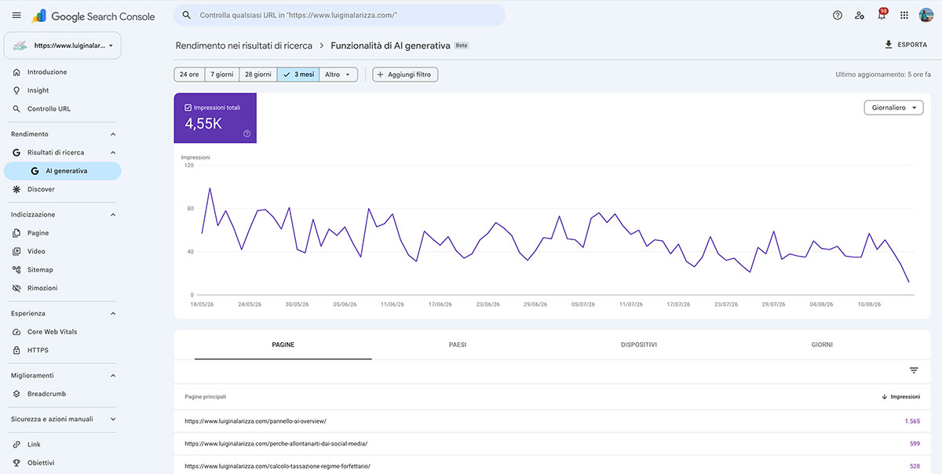Click the Breadcrumb layers icon
Viewport: 942px width, 474px height.
(18, 394)
